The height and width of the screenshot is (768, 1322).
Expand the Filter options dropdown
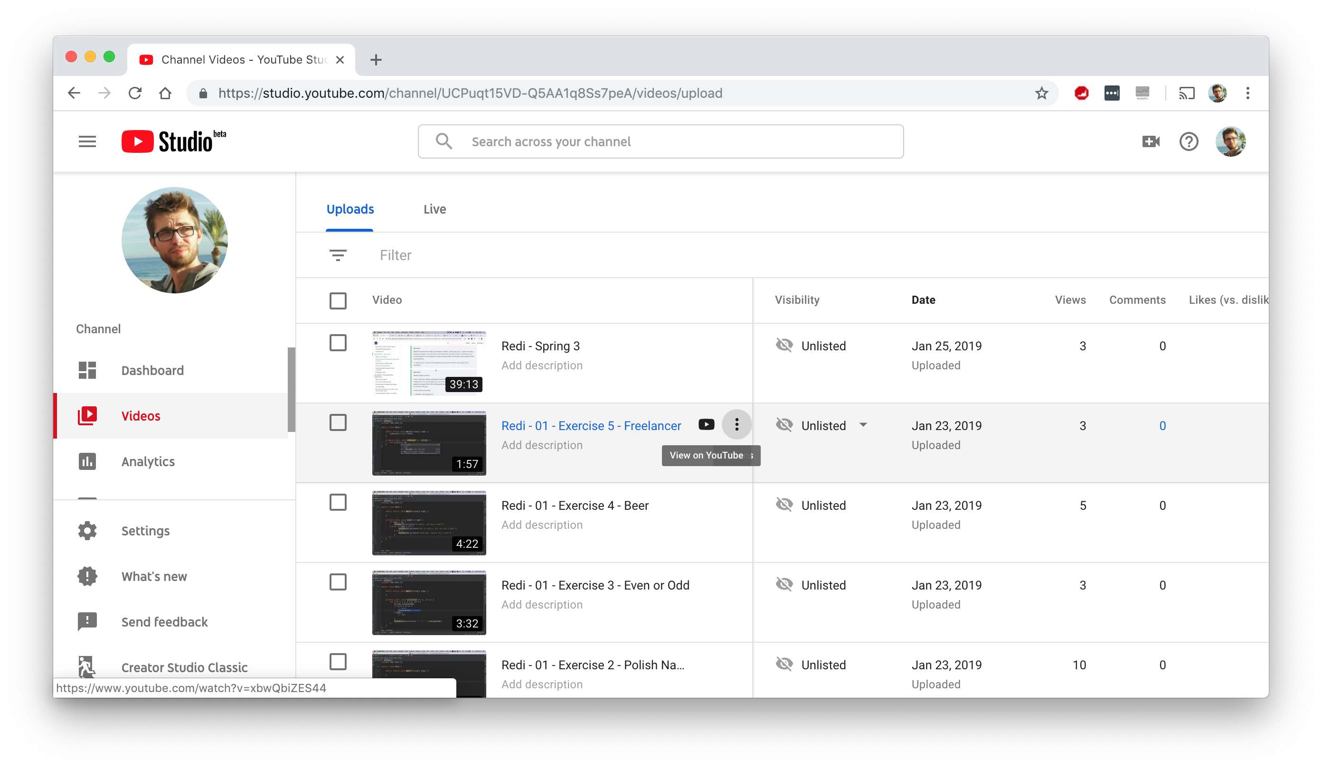338,255
